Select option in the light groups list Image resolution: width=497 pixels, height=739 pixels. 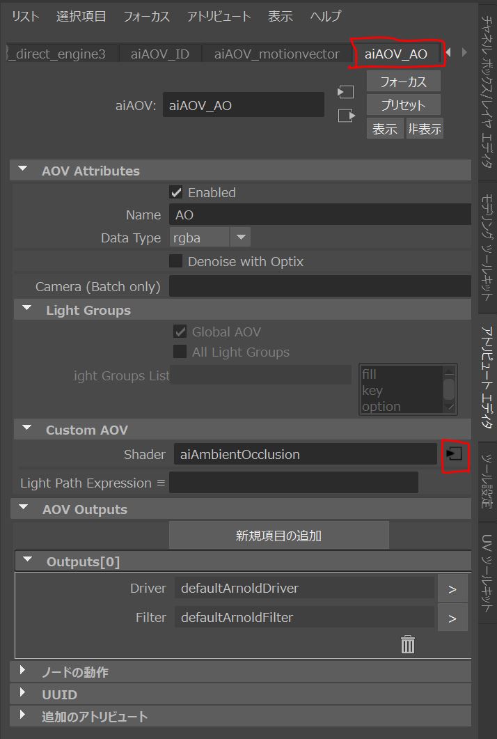point(381,406)
